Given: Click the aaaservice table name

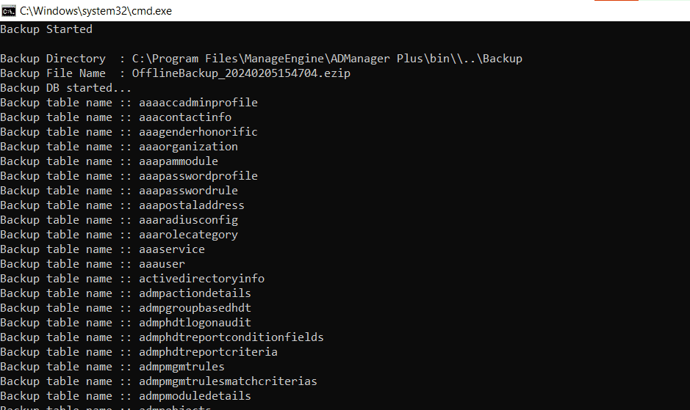Looking at the screenshot, I should [171, 249].
